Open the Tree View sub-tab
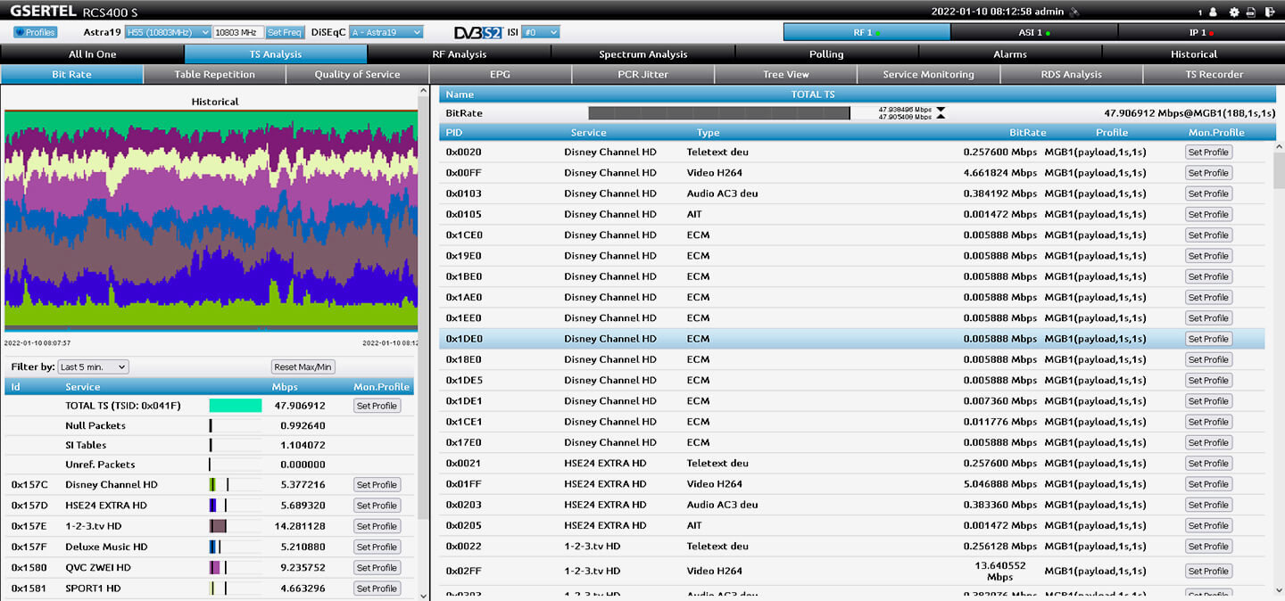The height and width of the screenshot is (601, 1285). coord(785,75)
